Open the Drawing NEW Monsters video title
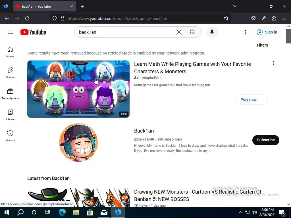This screenshot has width=291, height=218. 198,195
